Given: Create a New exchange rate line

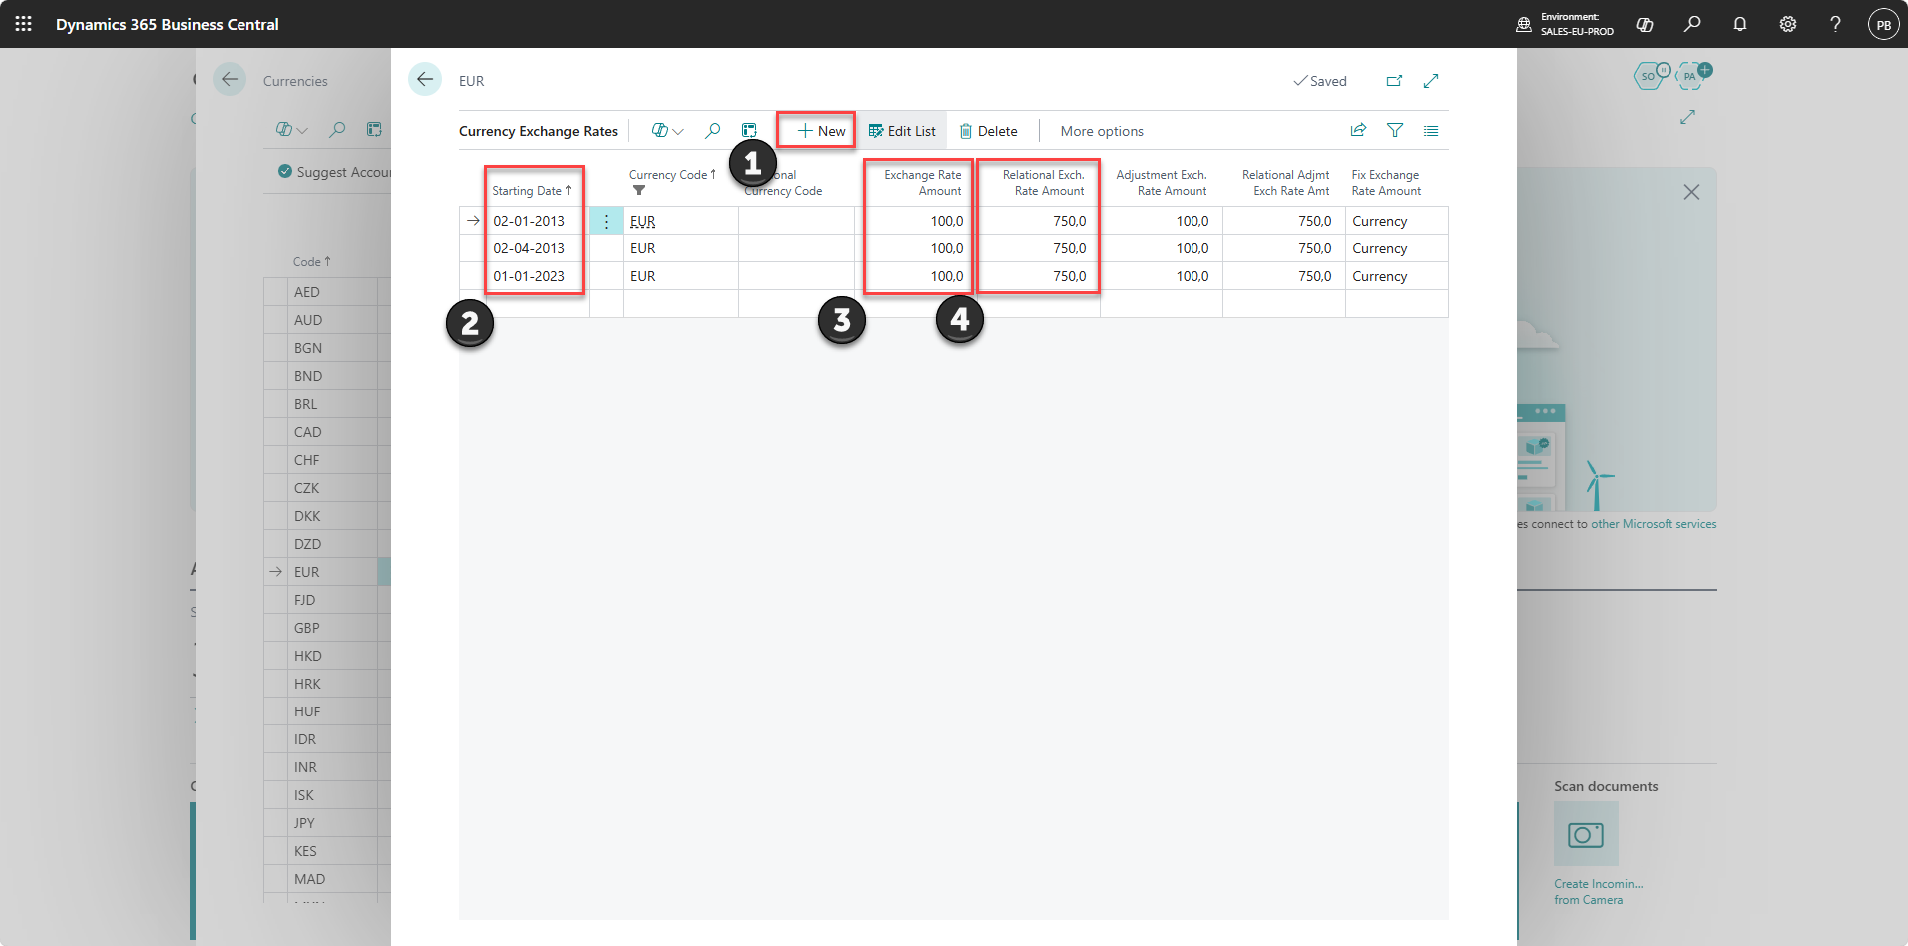Looking at the screenshot, I should pos(821,131).
